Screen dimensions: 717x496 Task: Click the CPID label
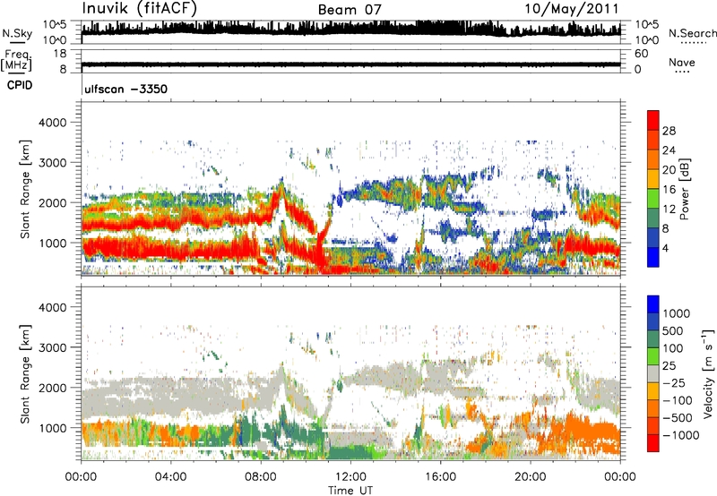point(20,85)
